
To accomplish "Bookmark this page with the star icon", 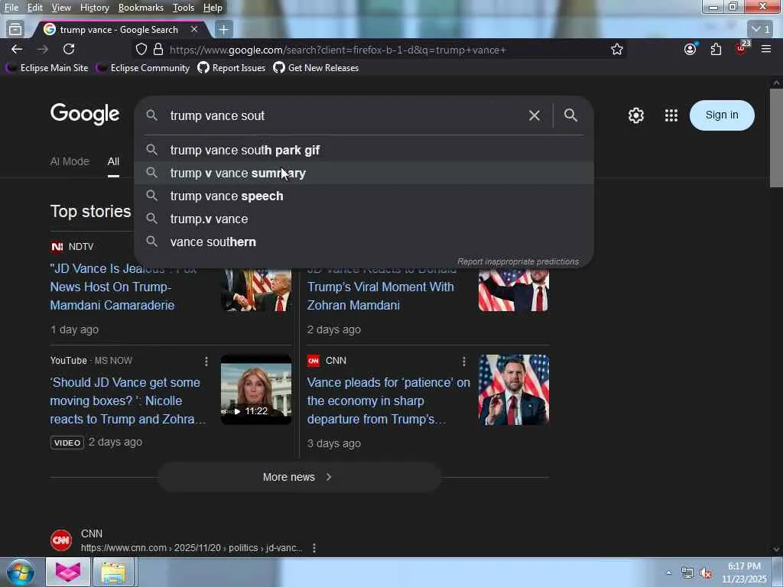I will [617, 50].
